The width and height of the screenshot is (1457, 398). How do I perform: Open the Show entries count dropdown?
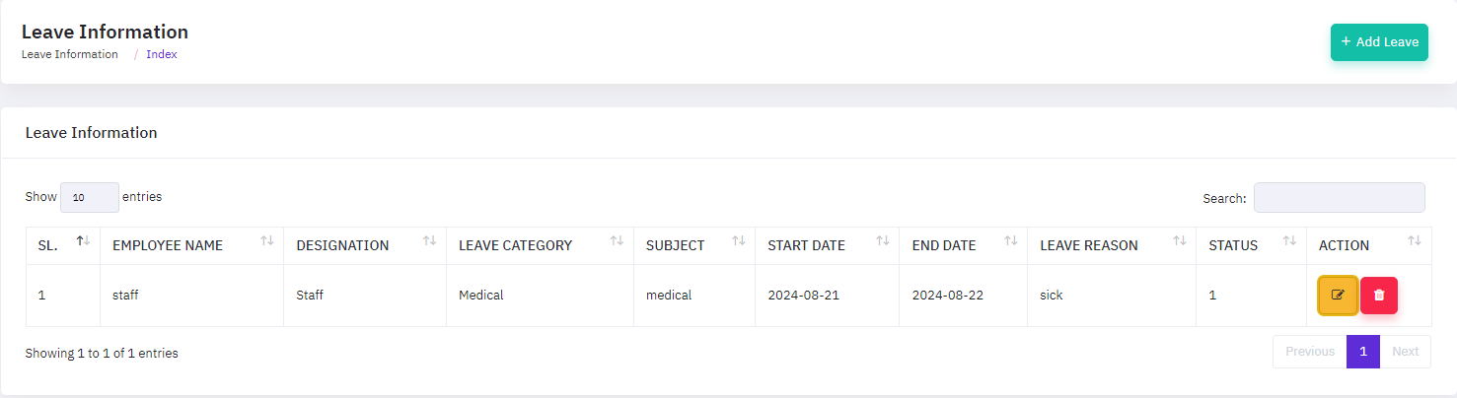click(x=89, y=197)
